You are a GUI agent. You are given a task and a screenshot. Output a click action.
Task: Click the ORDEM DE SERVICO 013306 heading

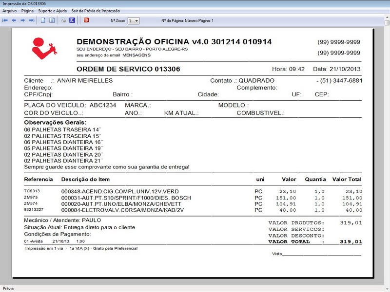tap(128, 69)
